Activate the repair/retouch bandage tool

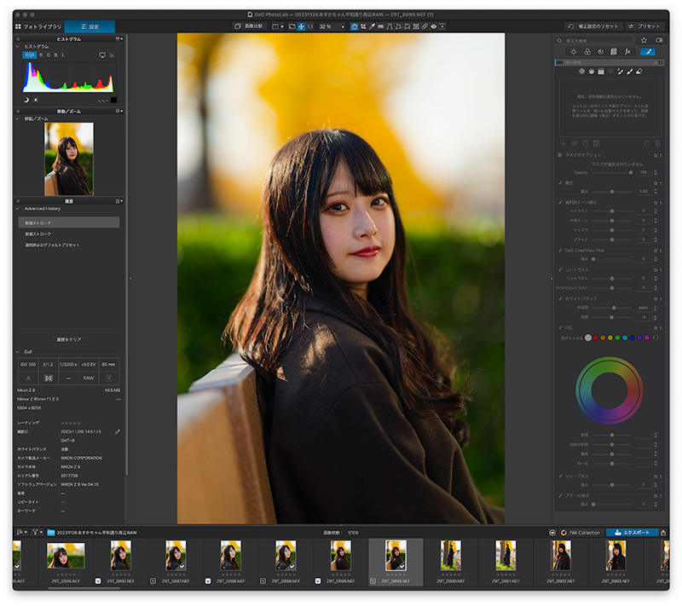(425, 26)
